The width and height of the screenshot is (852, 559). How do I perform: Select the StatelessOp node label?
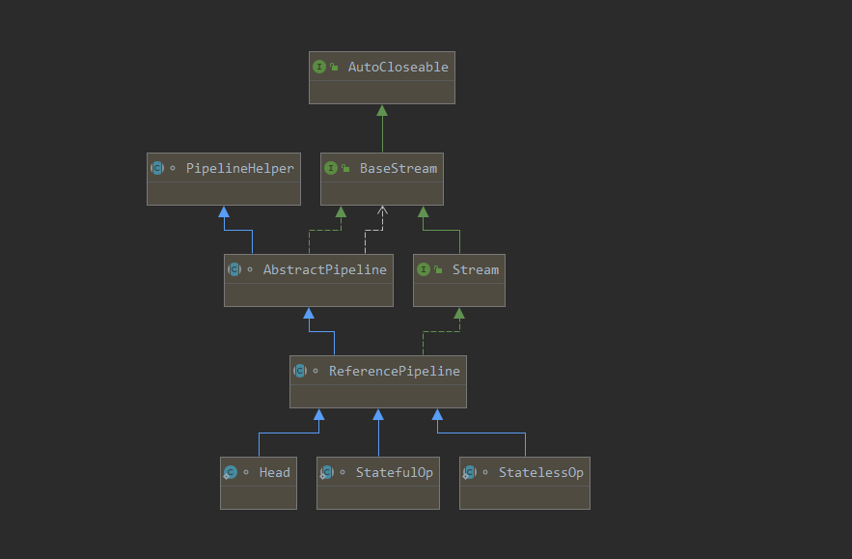coord(541,472)
